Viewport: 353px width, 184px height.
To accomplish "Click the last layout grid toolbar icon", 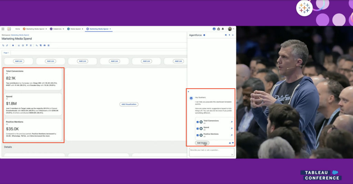I will coord(48,45).
